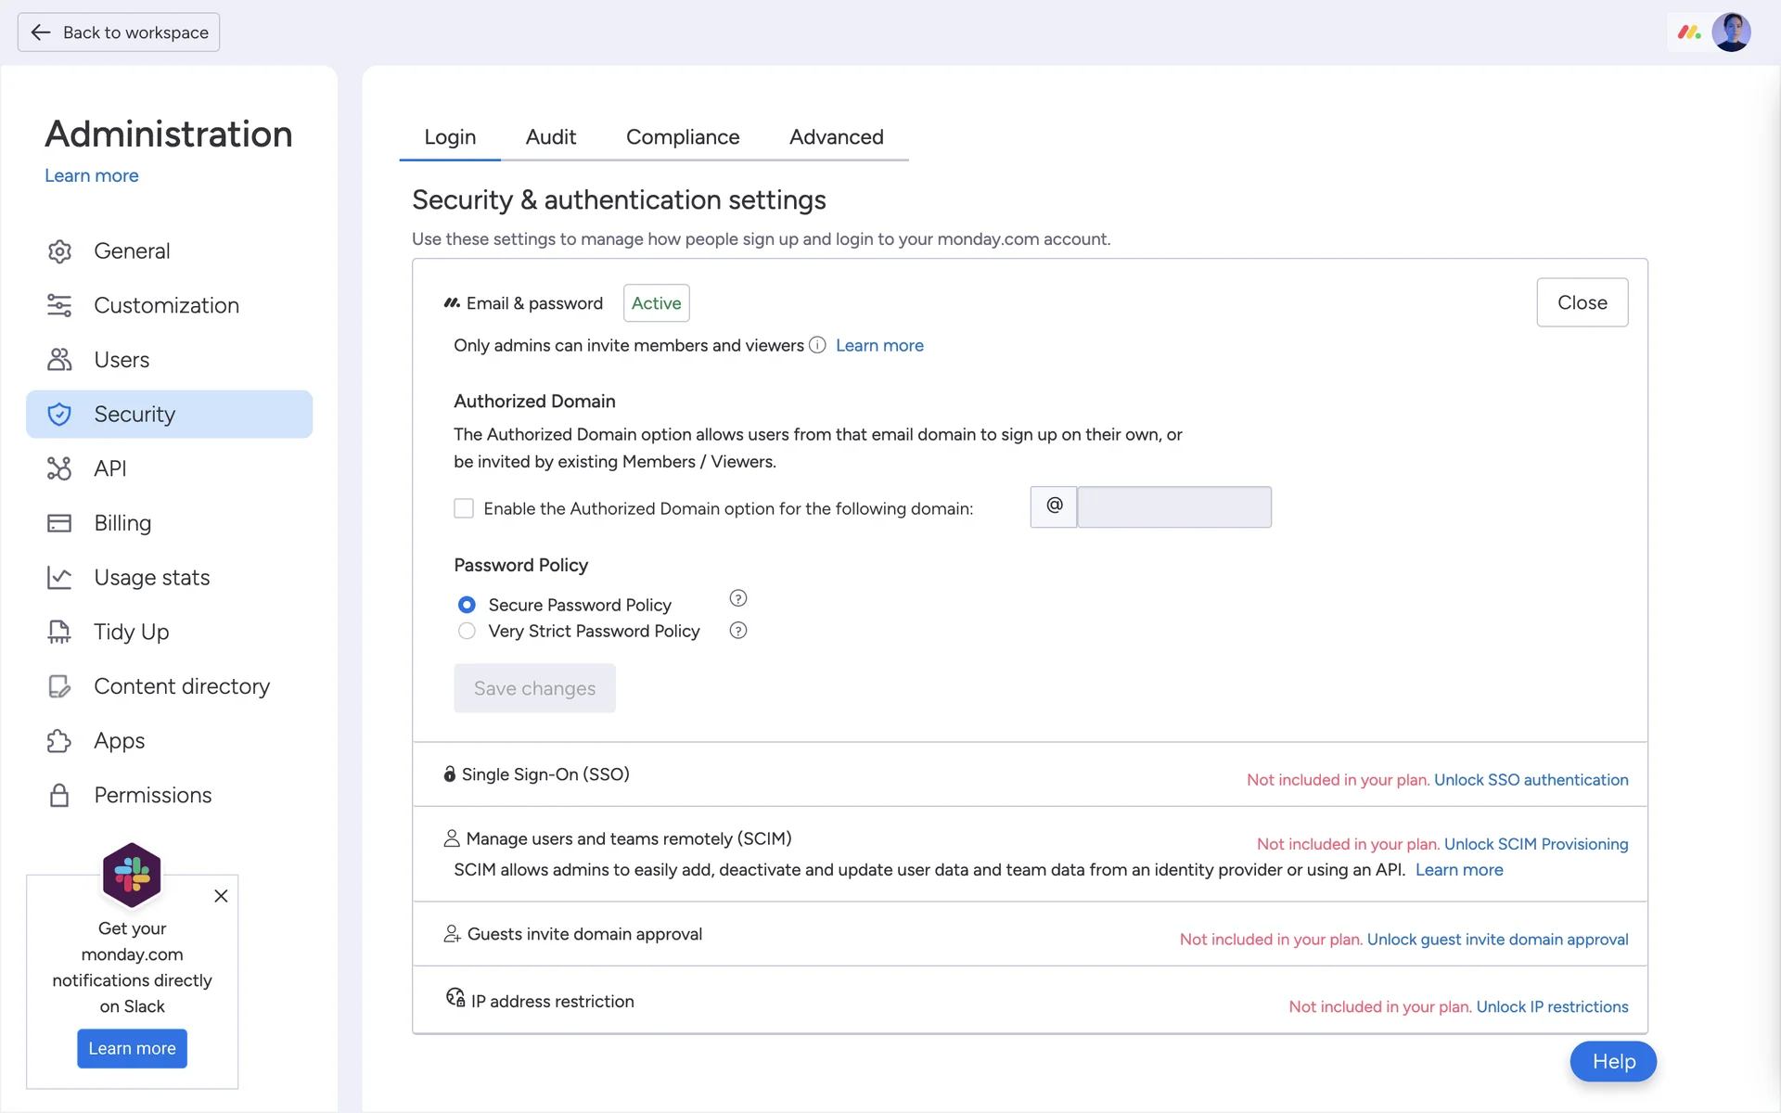Open the Billing card icon
Image resolution: width=1781 pixels, height=1113 pixels.
[59, 523]
